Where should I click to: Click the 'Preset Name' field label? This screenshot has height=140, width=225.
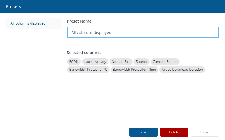click(x=79, y=21)
